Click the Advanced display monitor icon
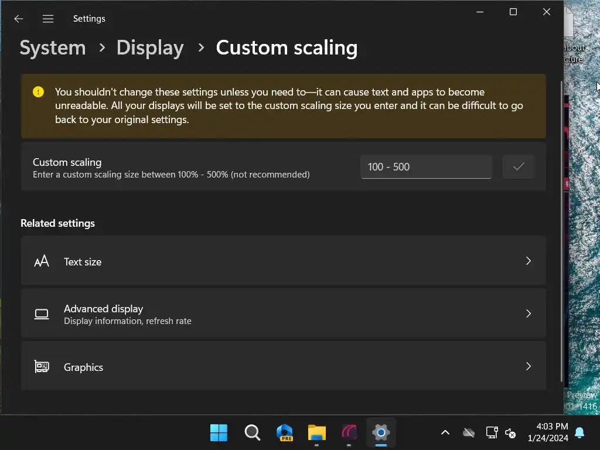This screenshot has width=600, height=450. coord(42,314)
